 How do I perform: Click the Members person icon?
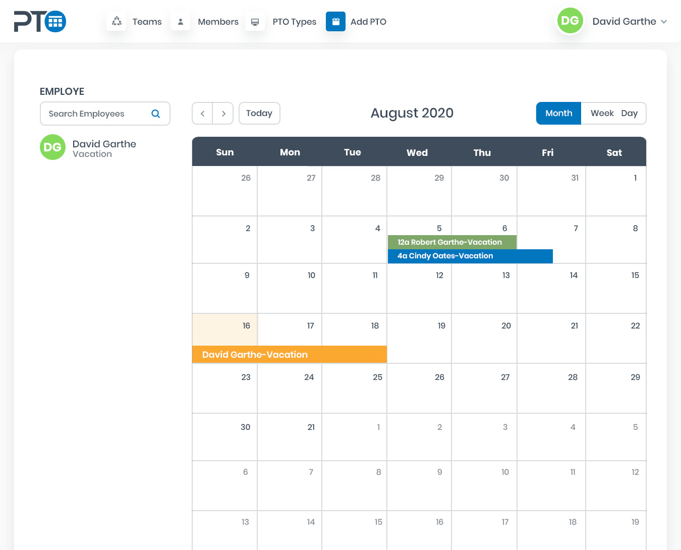coord(181,22)
